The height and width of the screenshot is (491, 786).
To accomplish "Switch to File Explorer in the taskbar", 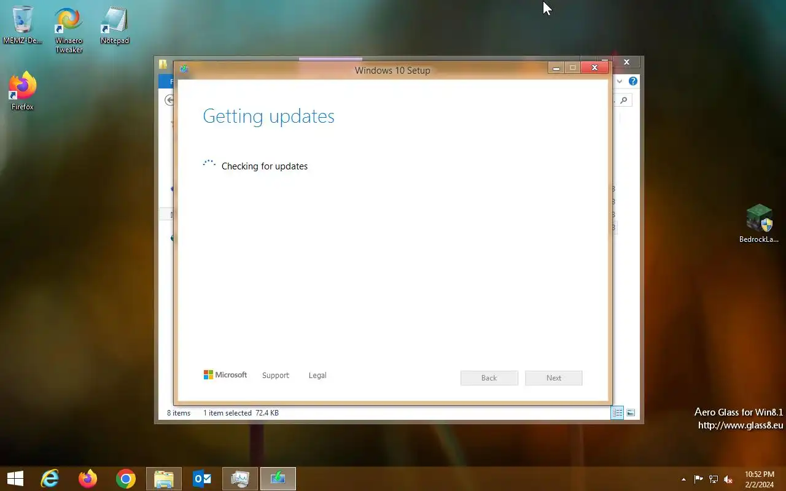I will (x=164, y=479).
